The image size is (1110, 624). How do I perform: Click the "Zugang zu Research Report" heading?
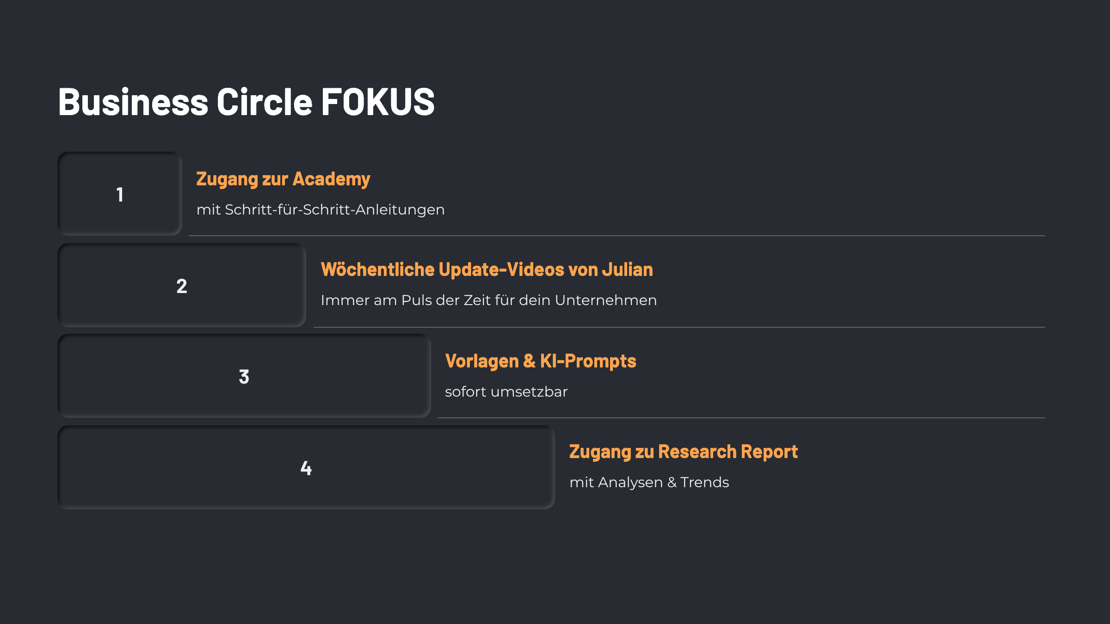pyautogui.click(x=683, y=452)
